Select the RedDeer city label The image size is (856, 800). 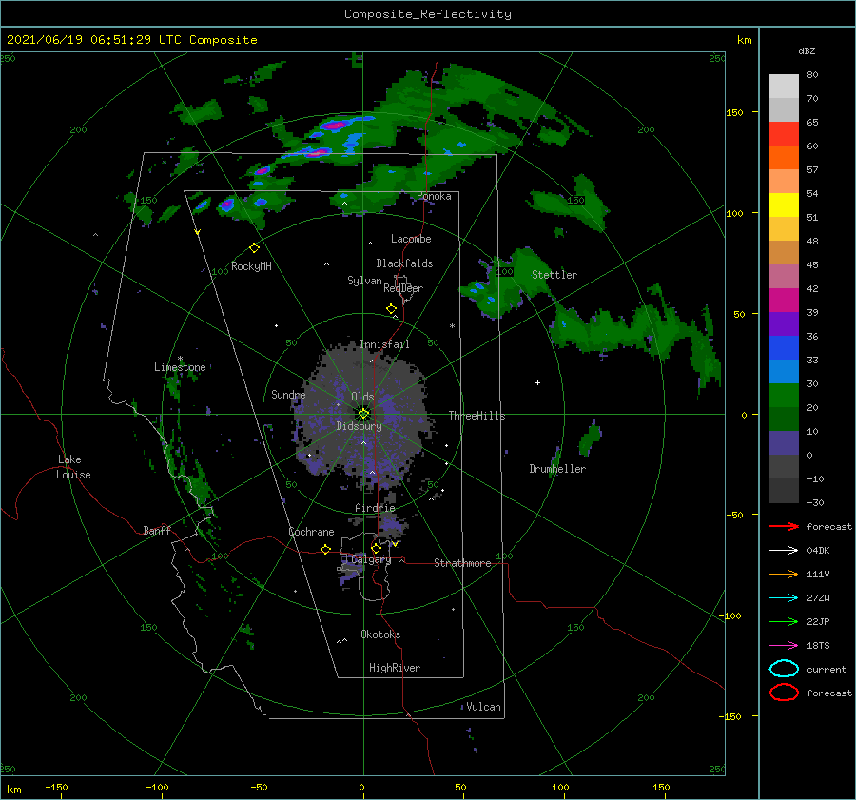point(403,288)
